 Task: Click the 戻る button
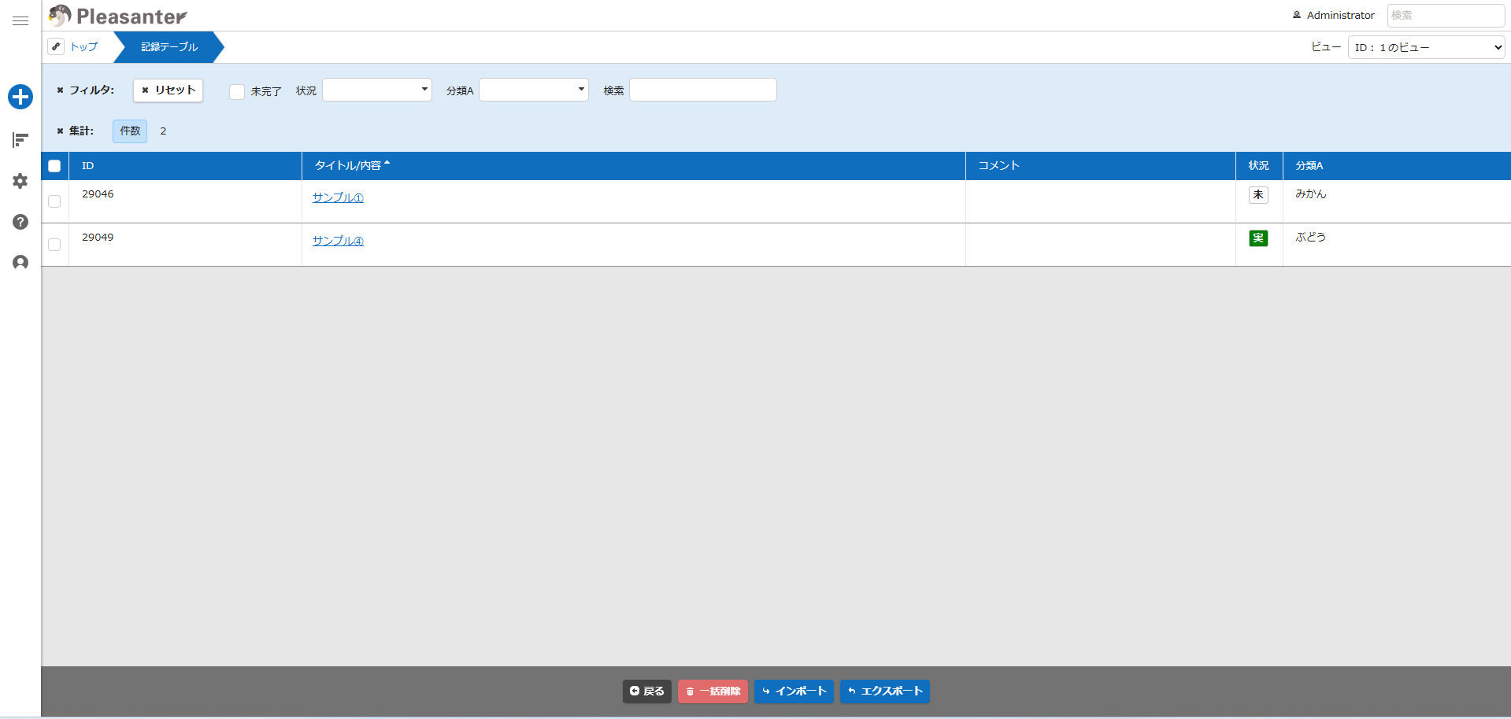click(x=647, y=691)
